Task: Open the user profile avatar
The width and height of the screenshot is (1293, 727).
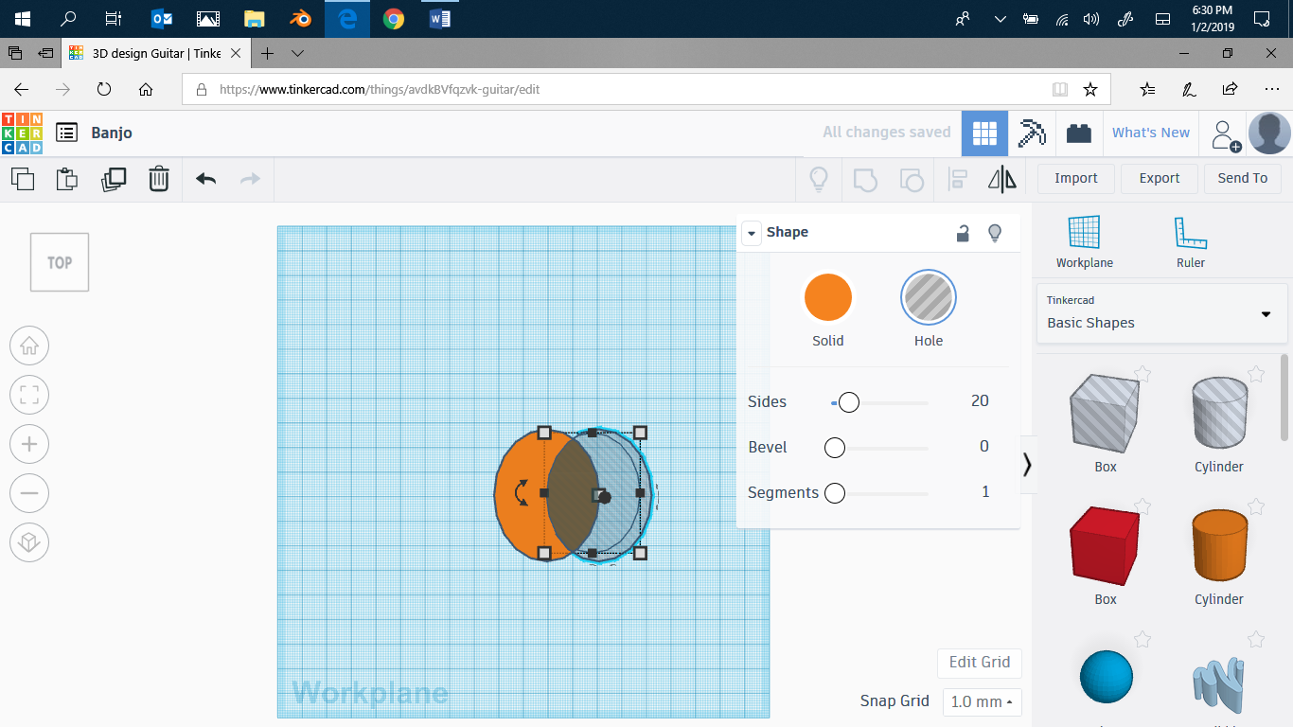Action: [x=1269, y=133]
